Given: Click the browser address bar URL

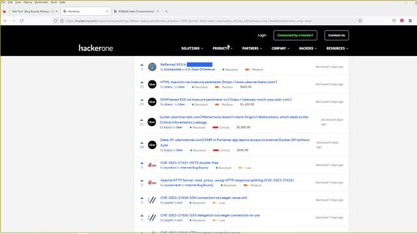Looking at the screenshot, I should [188, 21].
